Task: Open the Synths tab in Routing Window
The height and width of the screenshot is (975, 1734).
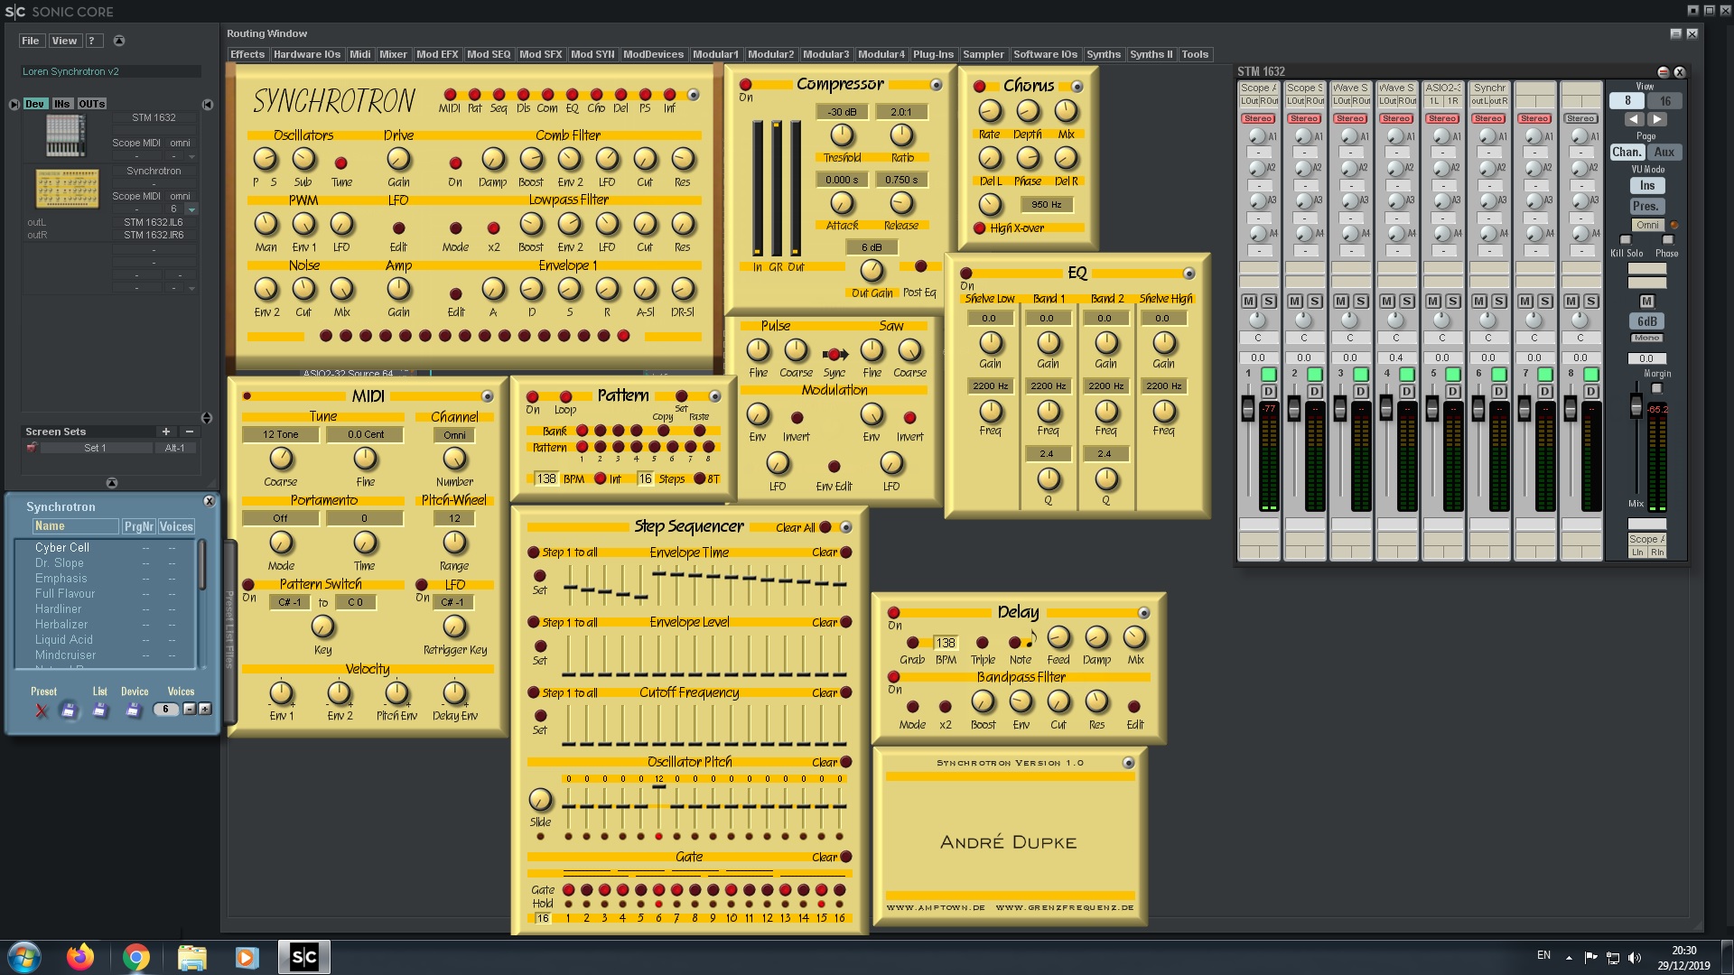Action: point(1103,54)
